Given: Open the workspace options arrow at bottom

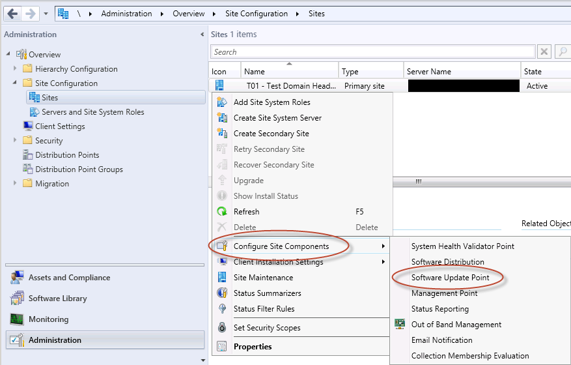Looking at the screenshot, I should click(203, 360).
